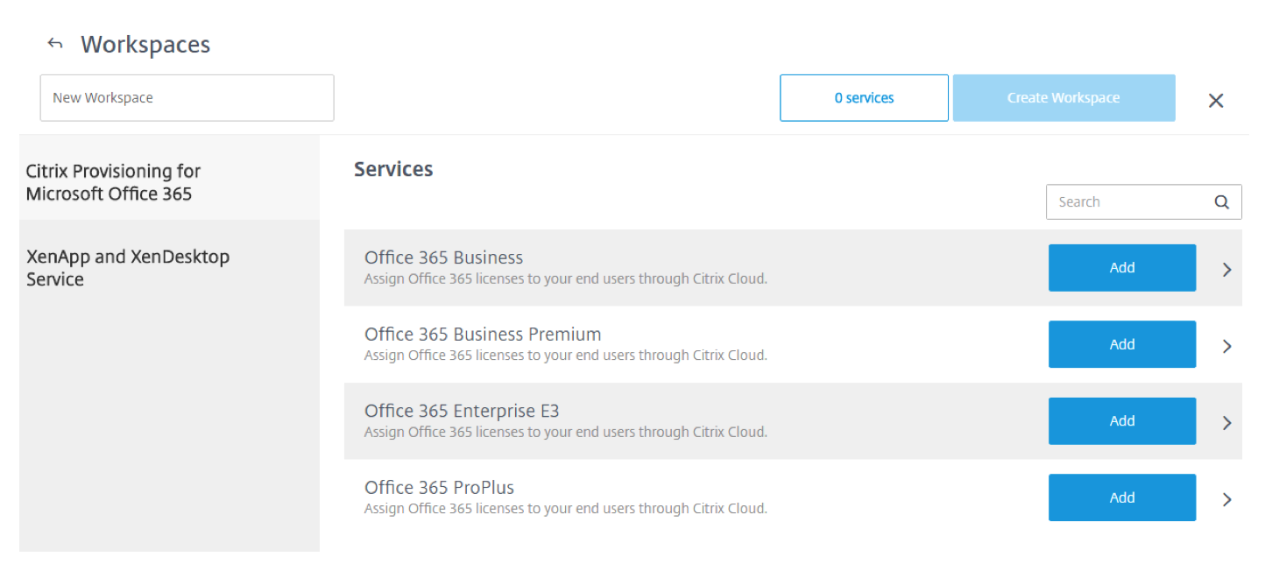Click the back arrow beside Workspaces
This screenshot has height=571, width=1279.
(56, 44)
